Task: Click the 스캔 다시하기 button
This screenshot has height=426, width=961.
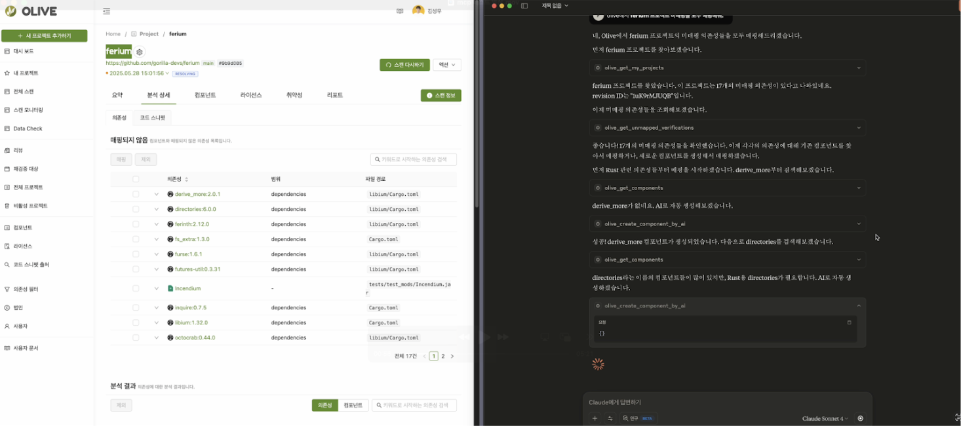Action: [404, 65]
